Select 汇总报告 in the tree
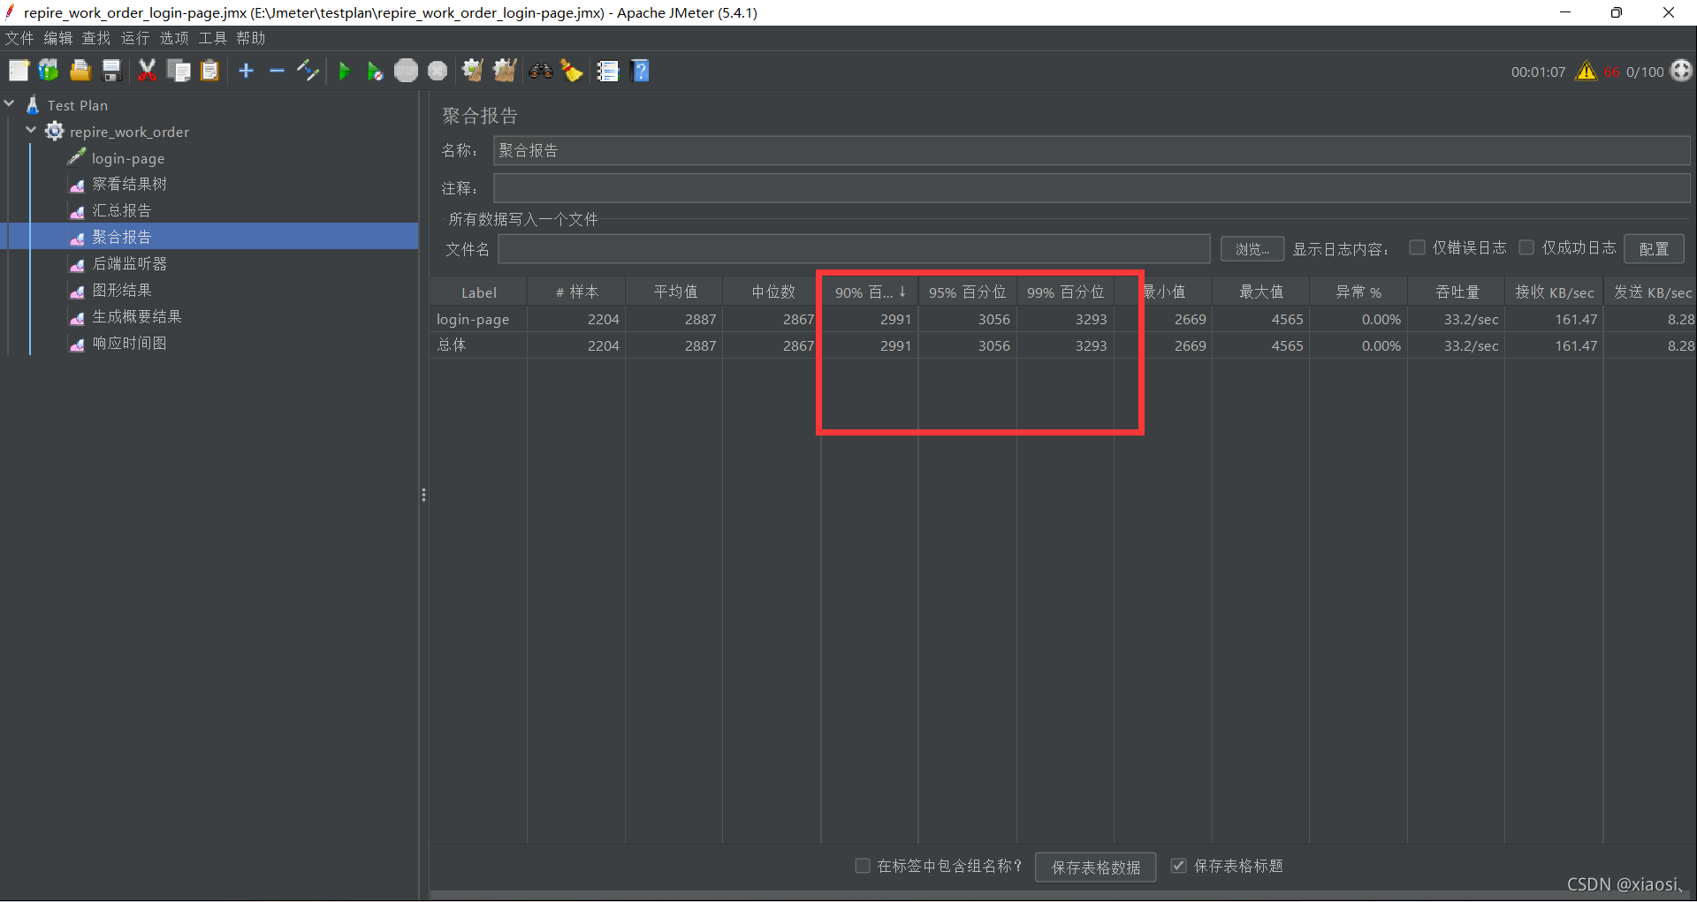Image resolution: width=1697 pixels, height=902 pixels. tap(122, 210)
